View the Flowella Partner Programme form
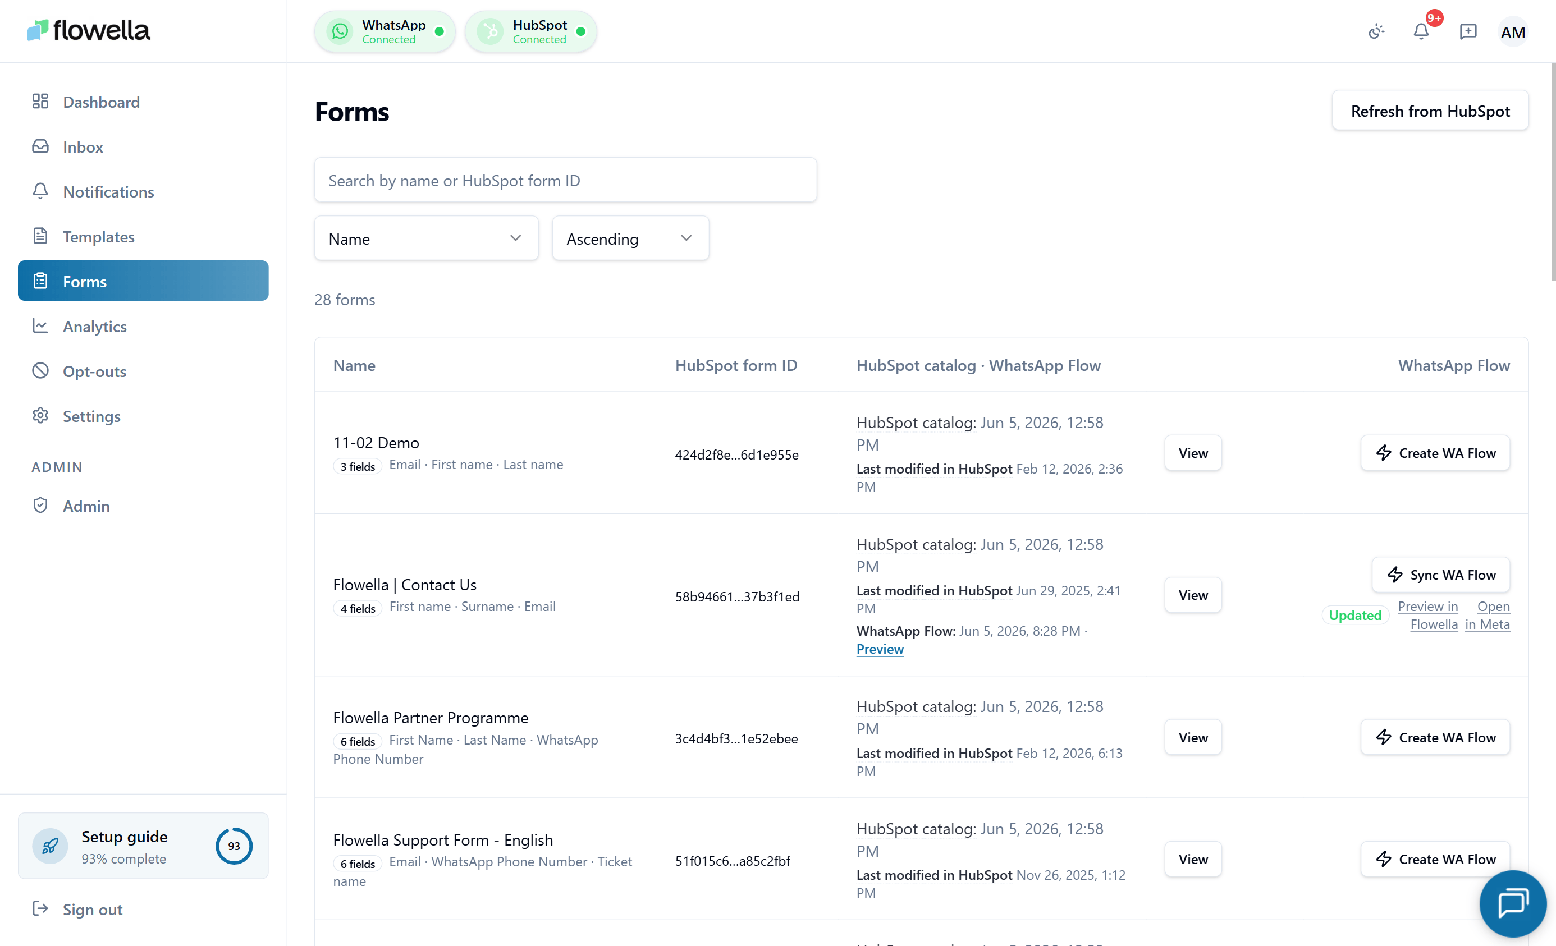This screenshot has height=946, width=1556. (x=1192, y=737)
